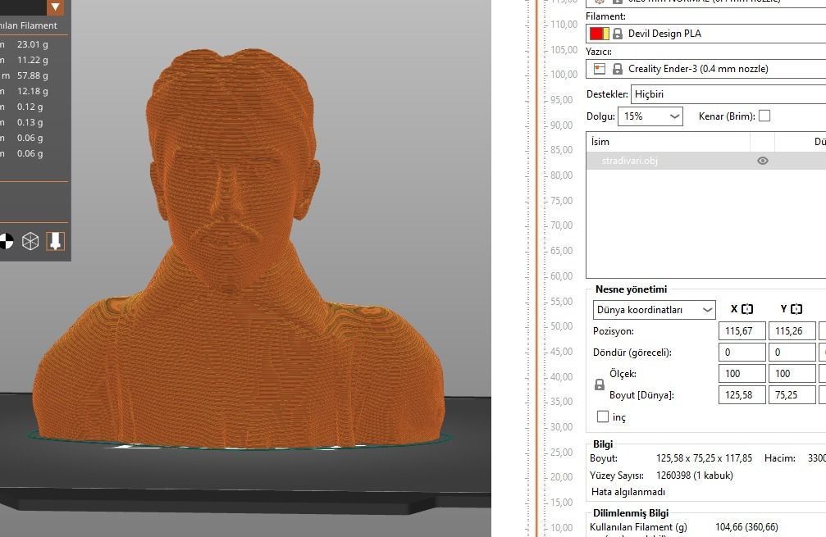Click the lock icon beside Creality Ender-3
This screenshot has height=537, width=826.
pos(618,68)
